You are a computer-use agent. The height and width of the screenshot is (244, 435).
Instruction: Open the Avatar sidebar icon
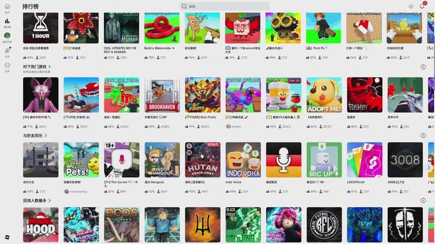[x=7, y=36]
